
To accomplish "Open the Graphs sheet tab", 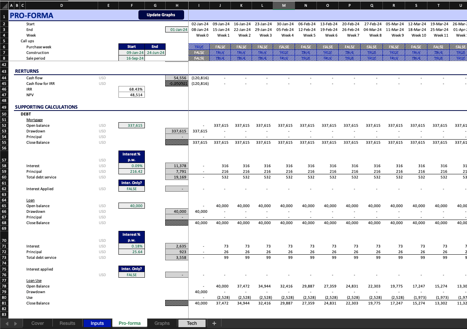I will [162, 323].
